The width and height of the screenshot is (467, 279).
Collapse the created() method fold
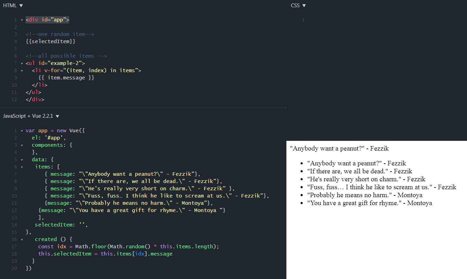(x=22, y=239)
